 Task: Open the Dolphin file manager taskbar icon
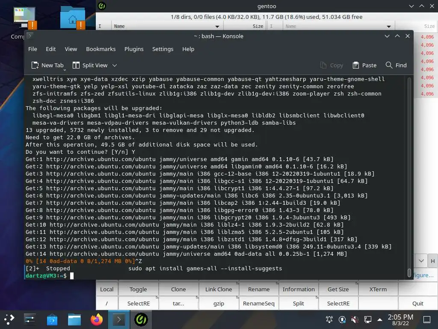pos(74,320)
